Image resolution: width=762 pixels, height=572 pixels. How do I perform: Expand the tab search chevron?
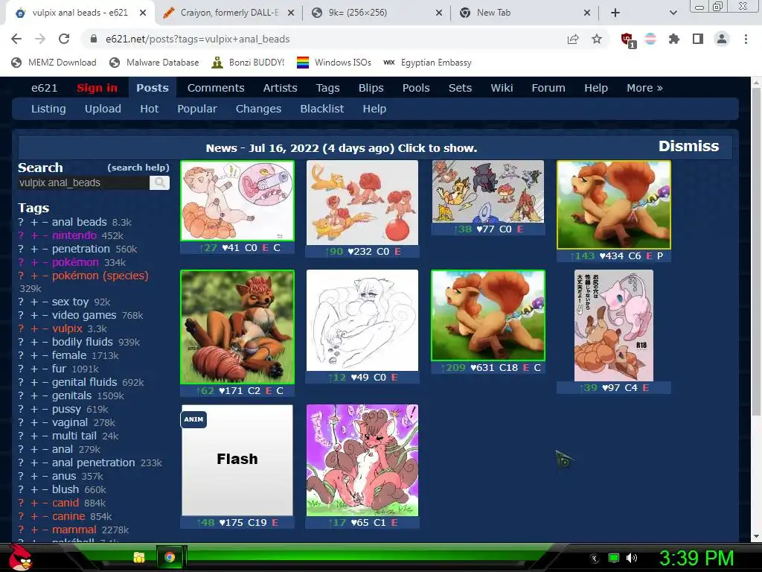(673, 13)
